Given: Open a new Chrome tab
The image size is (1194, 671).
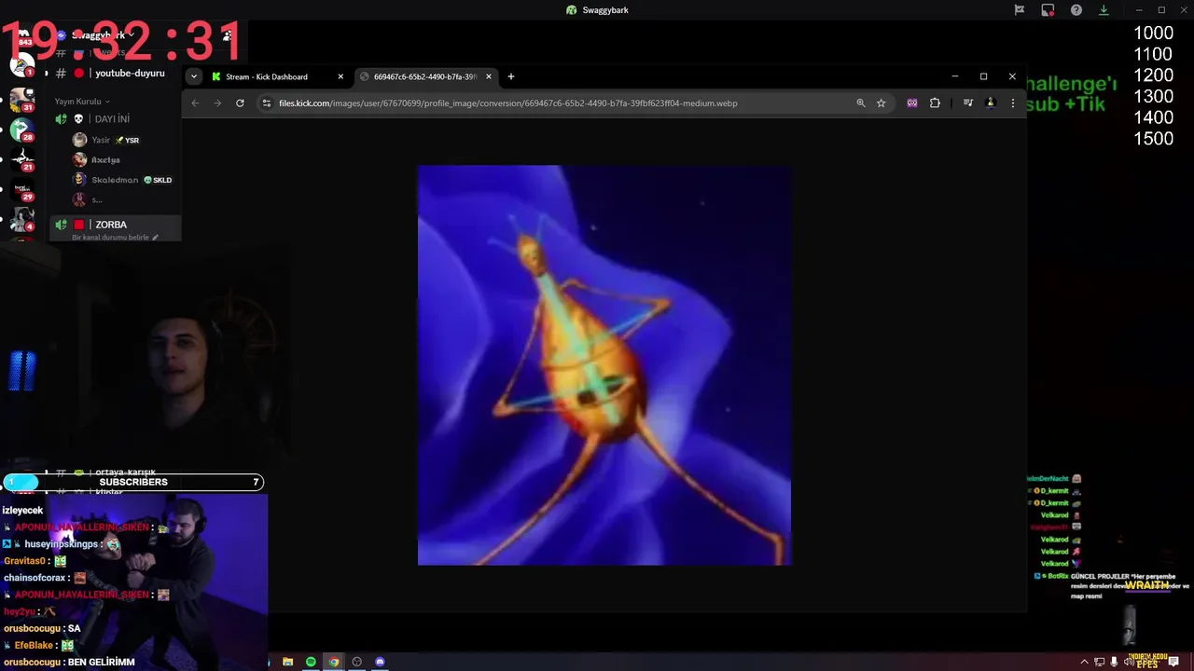Looking at the screenshot, I should click(510, 76).
